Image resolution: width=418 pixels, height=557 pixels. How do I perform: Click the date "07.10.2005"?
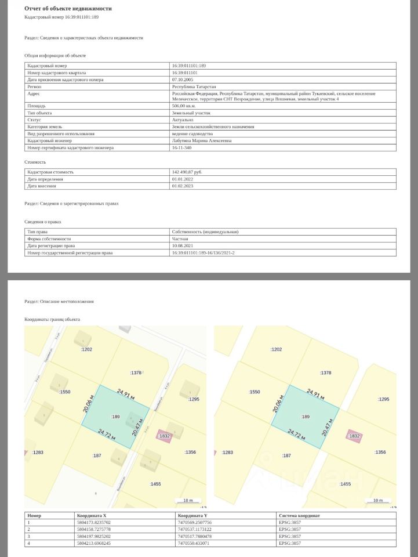click(x=183, y=79)
